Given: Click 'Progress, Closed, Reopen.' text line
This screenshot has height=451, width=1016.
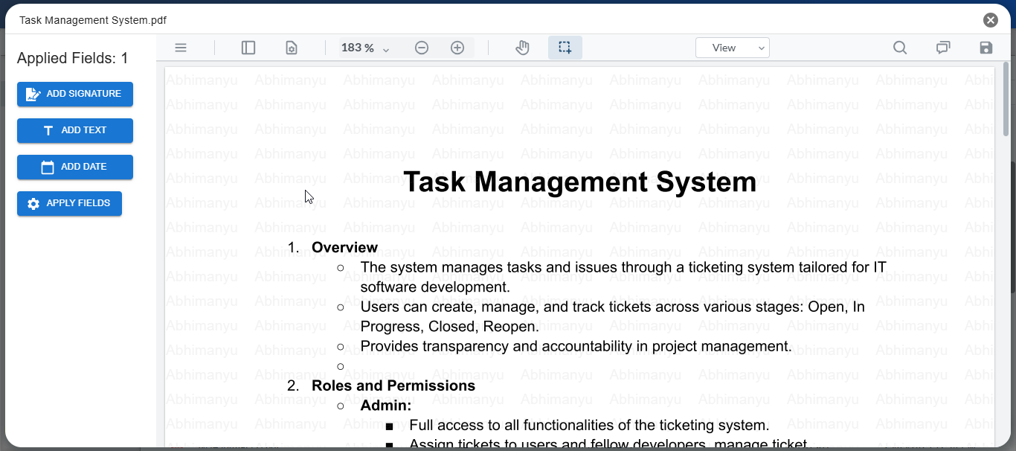Looking at the screenshot, I should click(450, 326).
